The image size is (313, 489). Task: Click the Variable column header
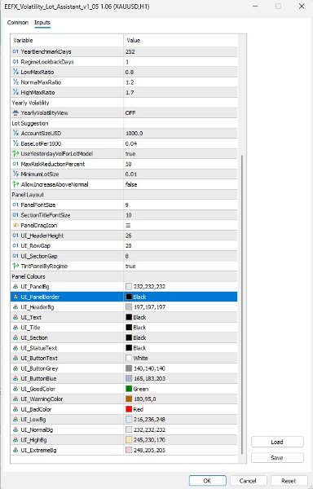click(x=67, y=40)
